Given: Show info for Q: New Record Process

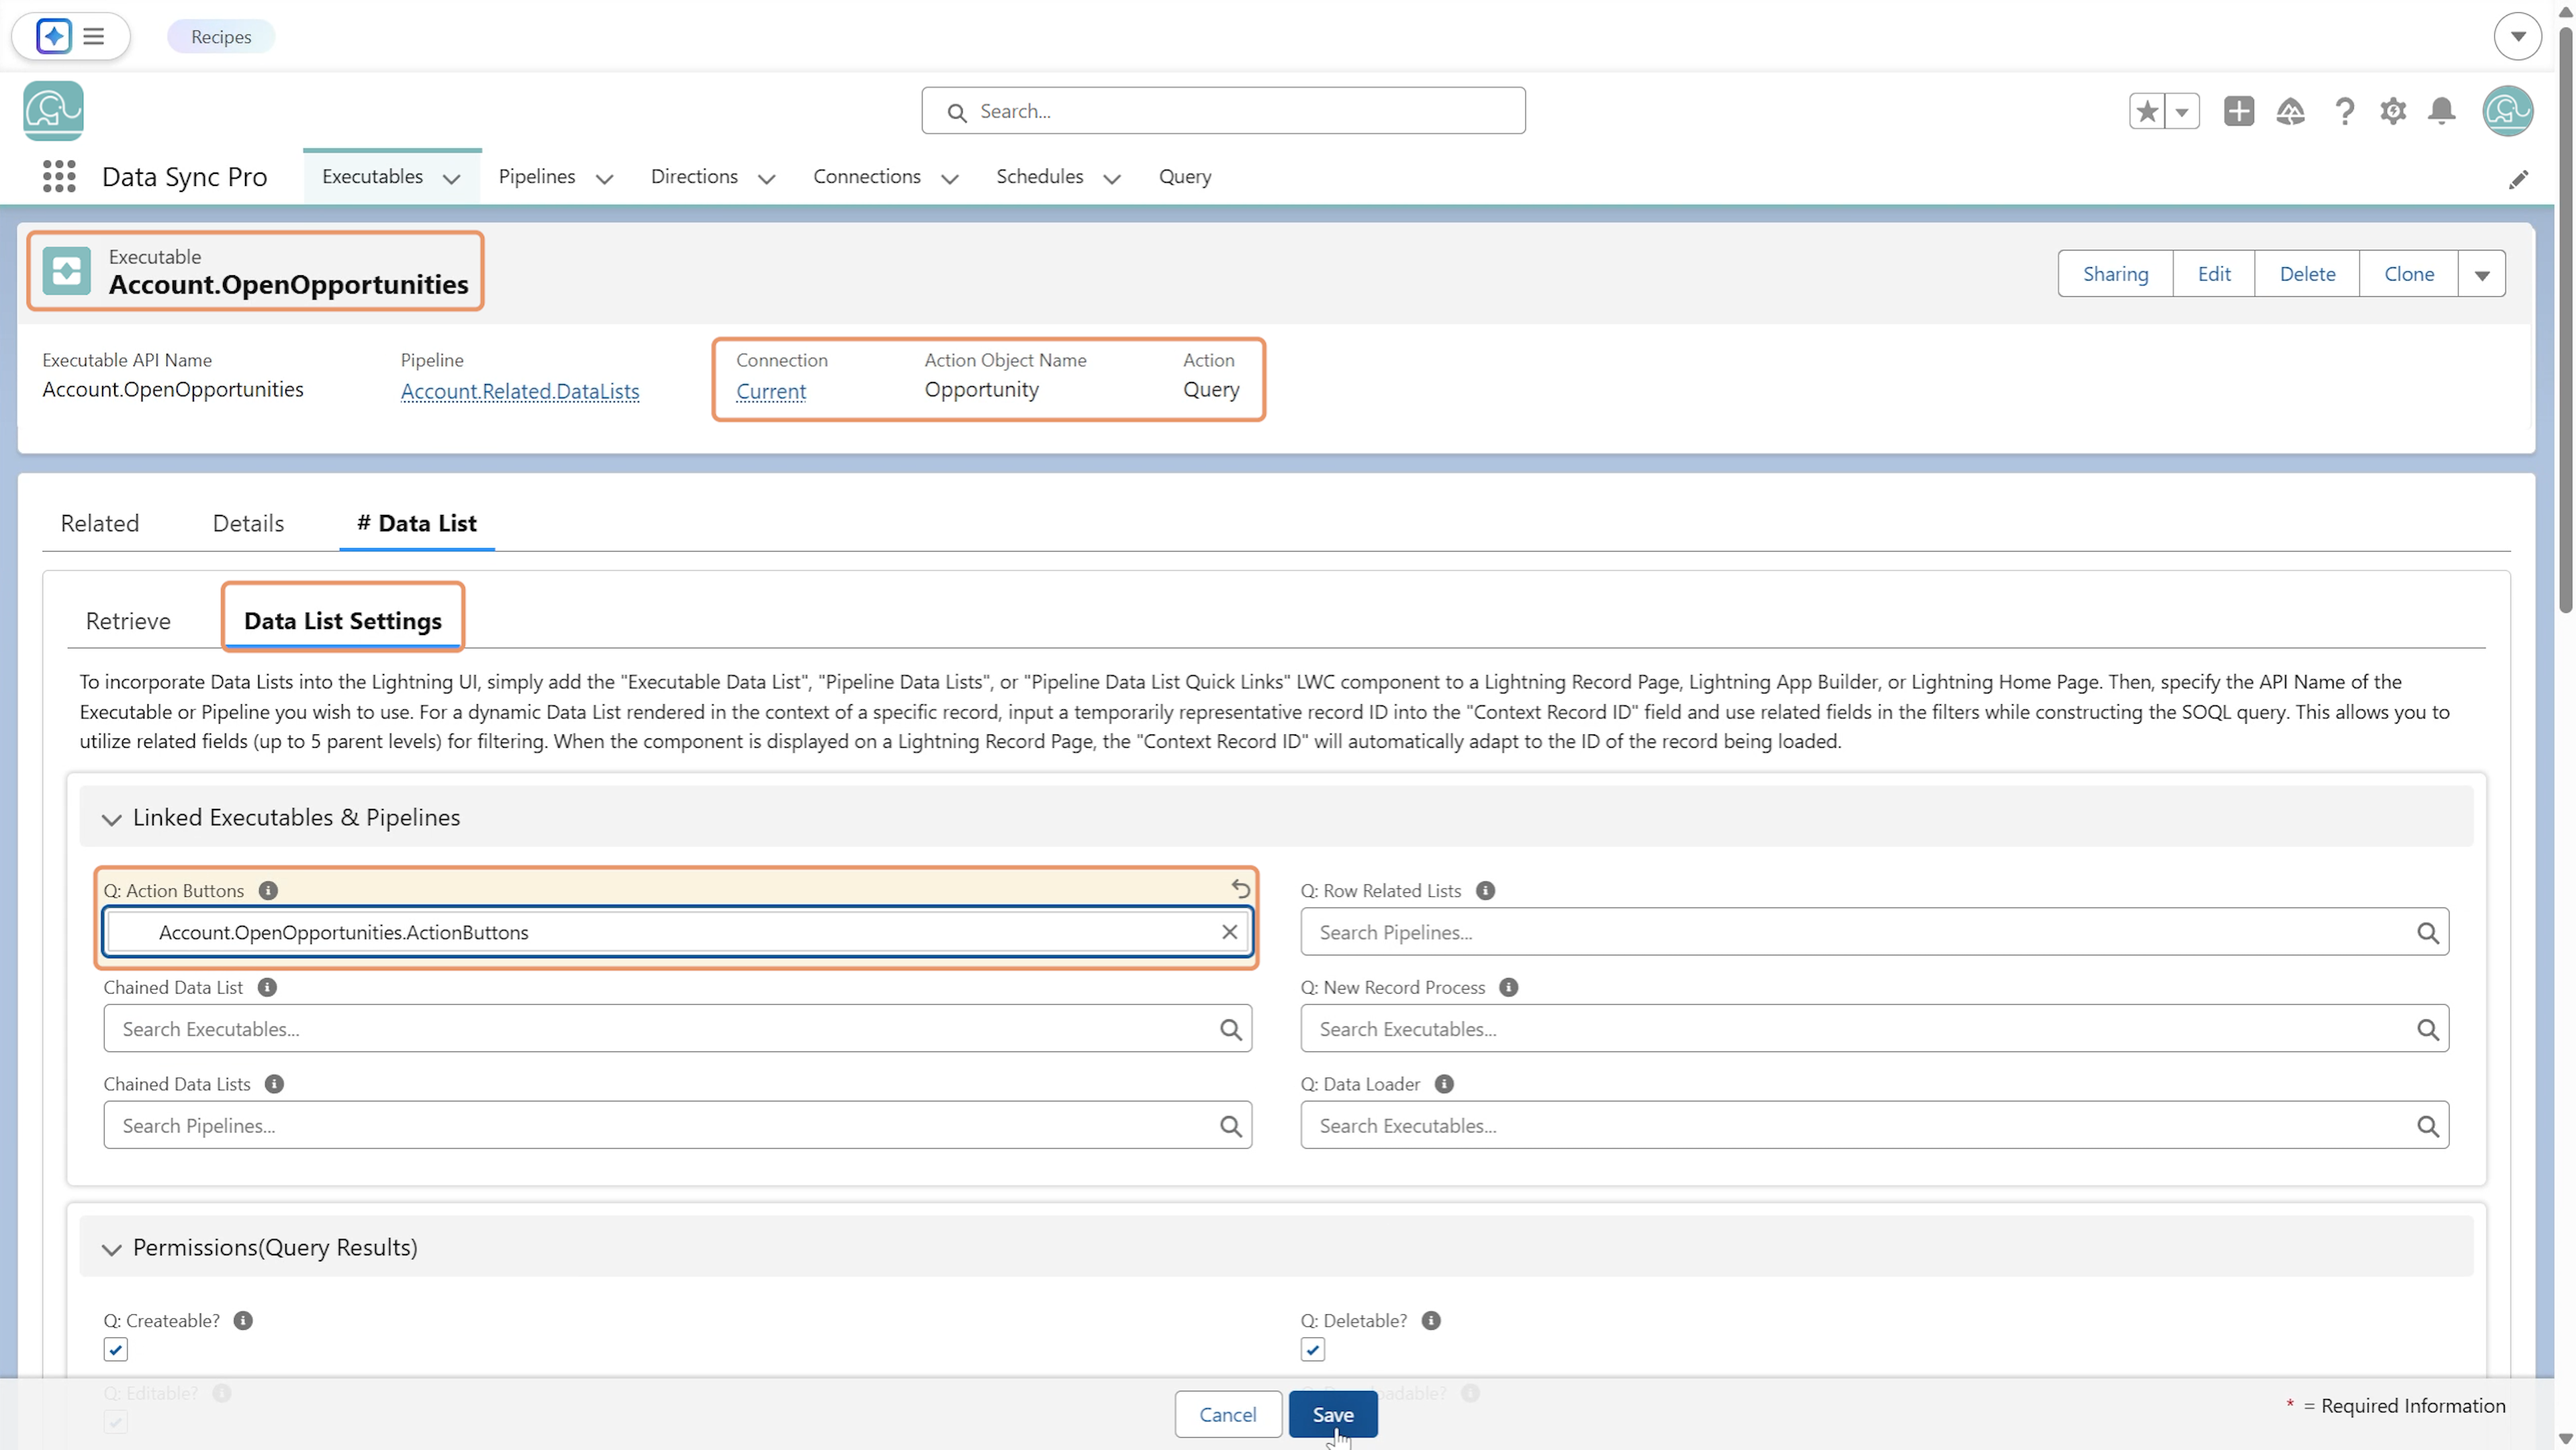Looking at the screenshot, I should click(1508, 986).
